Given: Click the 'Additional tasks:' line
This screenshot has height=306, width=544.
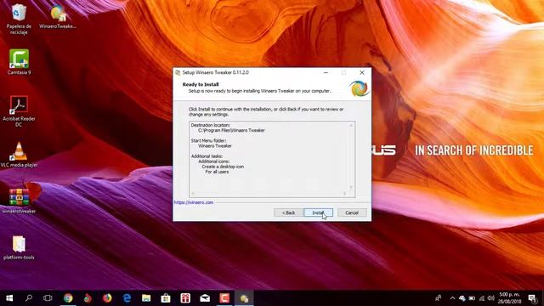Looking at the screenshot, I should (207, 156).
